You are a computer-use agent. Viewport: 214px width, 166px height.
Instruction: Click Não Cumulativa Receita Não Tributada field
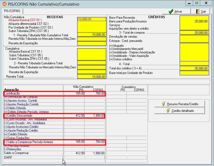(92, 39)
